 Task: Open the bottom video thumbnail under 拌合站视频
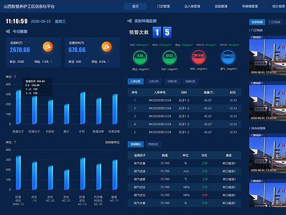pyautogui.click(x=267, y=193)
